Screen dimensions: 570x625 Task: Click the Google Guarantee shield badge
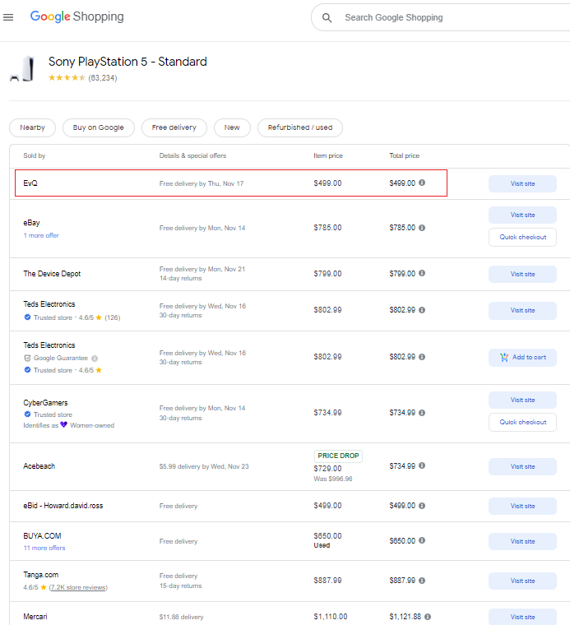pos(27,358)
